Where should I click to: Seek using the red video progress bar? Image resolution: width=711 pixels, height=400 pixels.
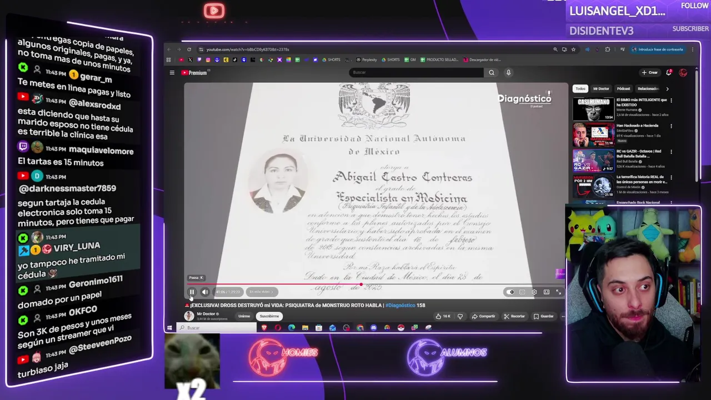375,284
